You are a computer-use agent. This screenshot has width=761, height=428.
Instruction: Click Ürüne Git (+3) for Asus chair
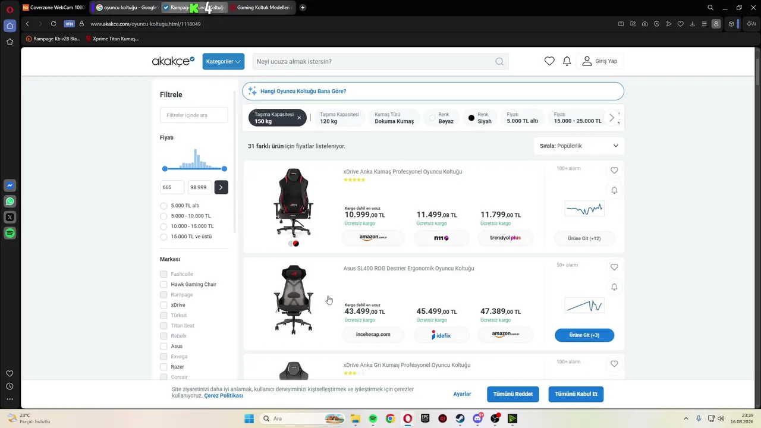point(584,335)
